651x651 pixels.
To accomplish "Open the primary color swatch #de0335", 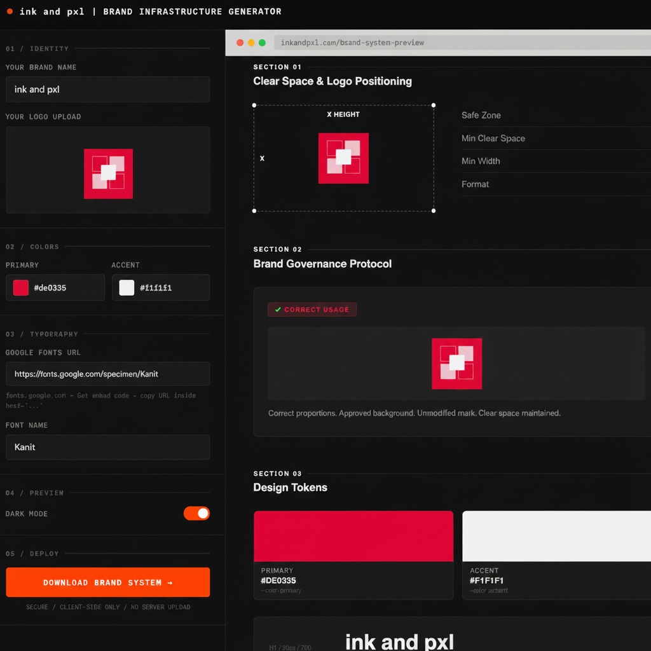I will click(21, 288).
